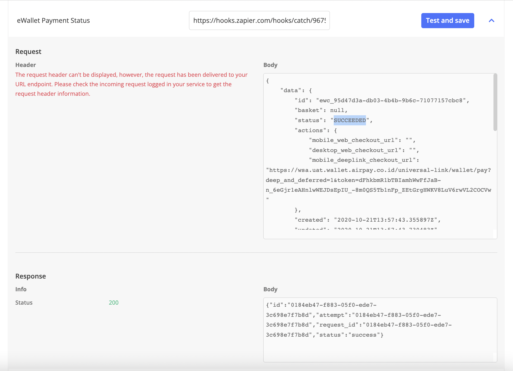513x371 pixels.
Task: Click the eWallet Payment Status label
Action: tap(53, 20)
